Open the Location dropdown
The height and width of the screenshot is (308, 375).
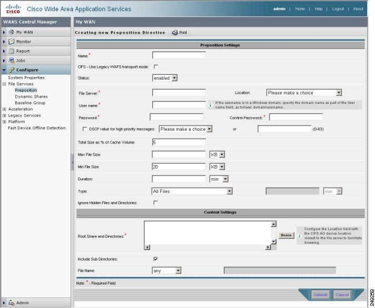(304, 93)
